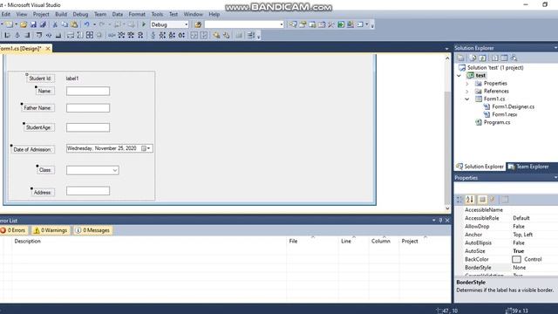Click the Make Same Size layout icon

90,35
